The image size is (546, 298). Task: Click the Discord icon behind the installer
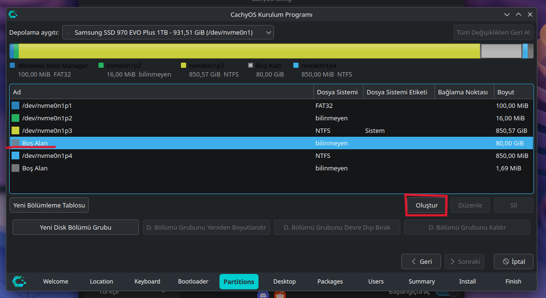pos(263,295)
